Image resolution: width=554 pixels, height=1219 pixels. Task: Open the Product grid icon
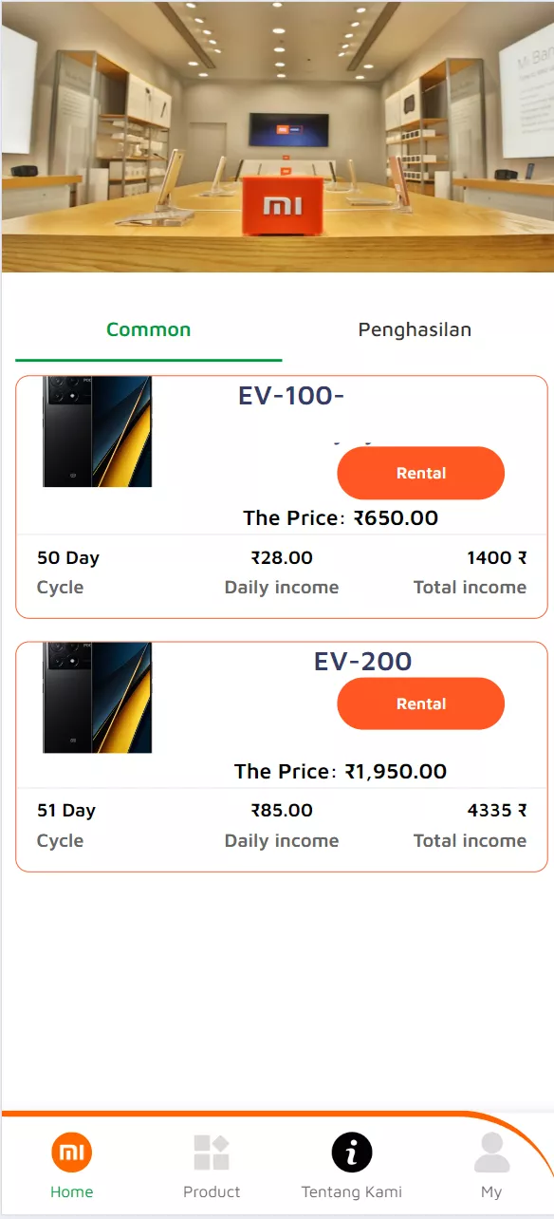[x=212, y=1153]
